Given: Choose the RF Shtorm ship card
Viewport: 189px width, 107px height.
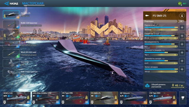Looking at the screenshot, I should tap(133, 98).
